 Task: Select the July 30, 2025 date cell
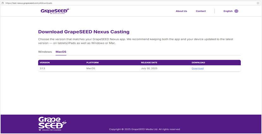coord(149,68)
